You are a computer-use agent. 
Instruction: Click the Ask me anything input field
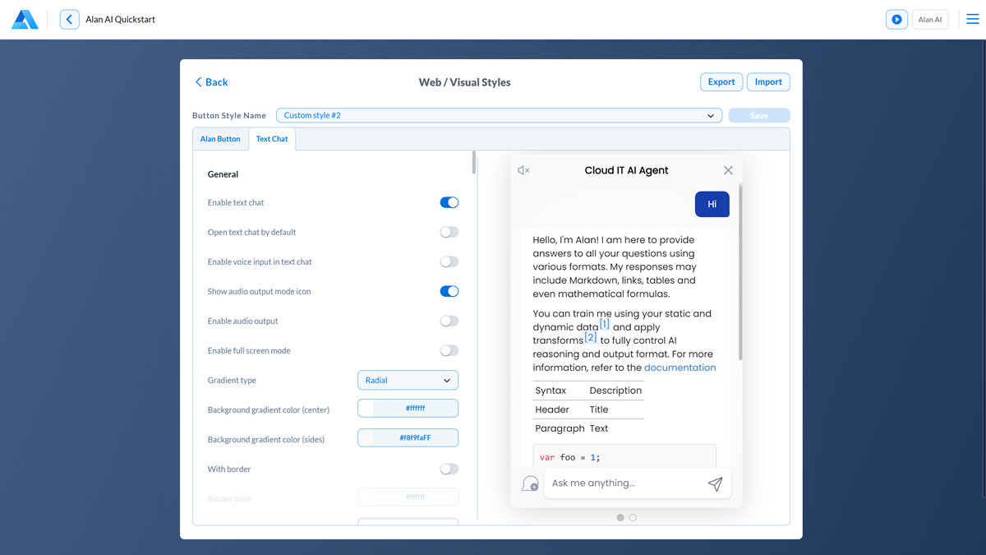pos(624,483)
